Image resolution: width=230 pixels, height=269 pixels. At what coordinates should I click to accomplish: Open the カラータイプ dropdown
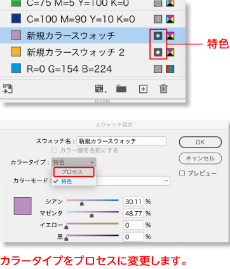click(74, 162)
